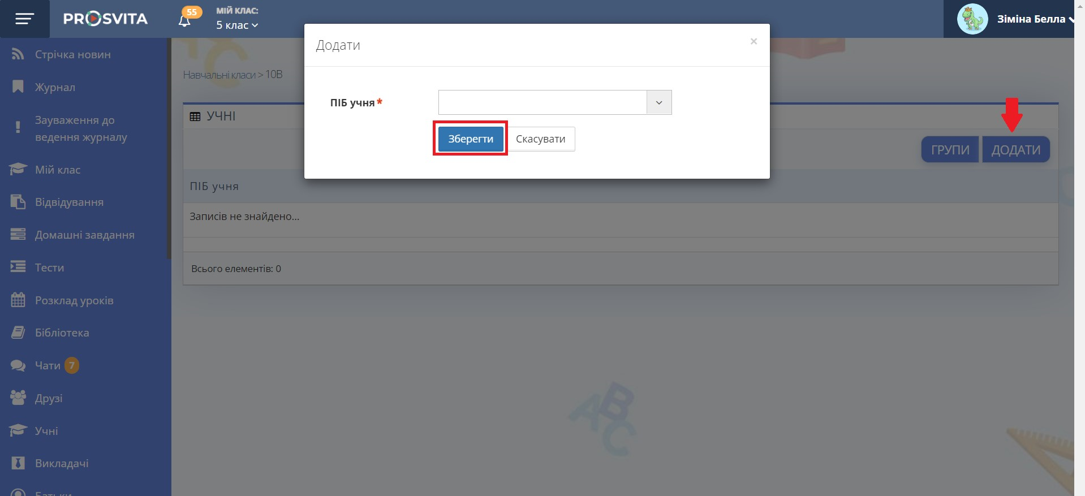
Task: Close the Додати dialog with X
Action: [754, 41]
